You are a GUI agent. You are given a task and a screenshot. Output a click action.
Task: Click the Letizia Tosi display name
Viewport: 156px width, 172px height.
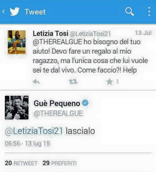[x=51, y=34]
